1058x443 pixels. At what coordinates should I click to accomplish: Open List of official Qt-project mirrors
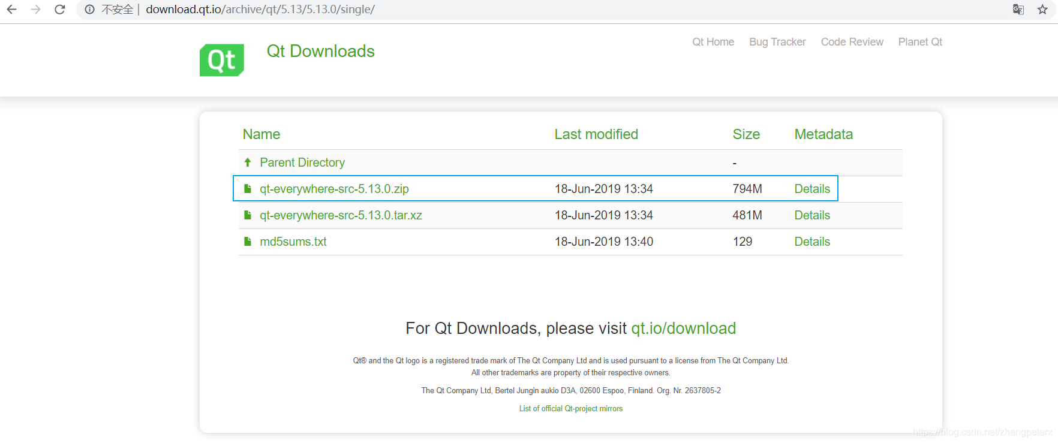(571, 409)
